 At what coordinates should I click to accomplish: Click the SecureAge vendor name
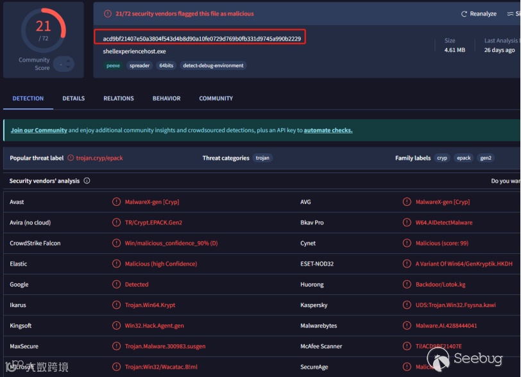point(314,366)
